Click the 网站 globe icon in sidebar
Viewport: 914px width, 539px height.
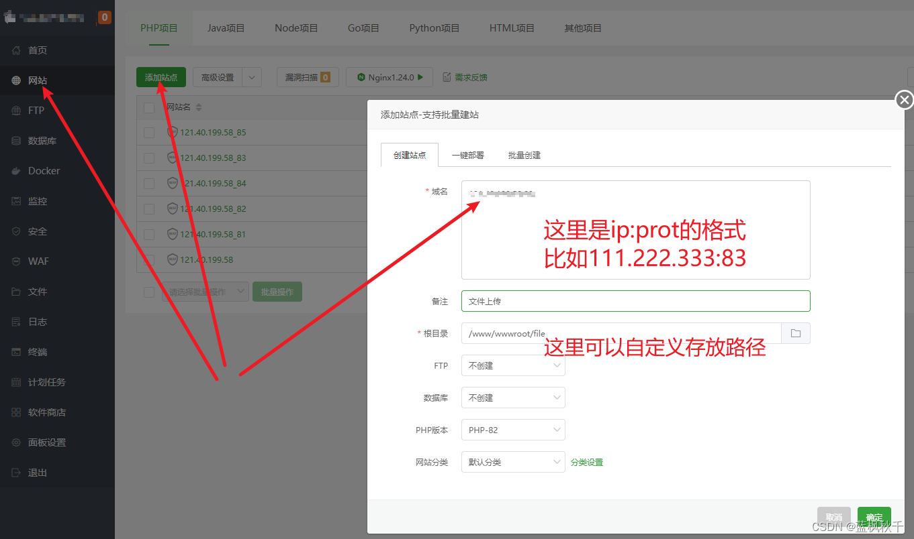coord(16,80)
